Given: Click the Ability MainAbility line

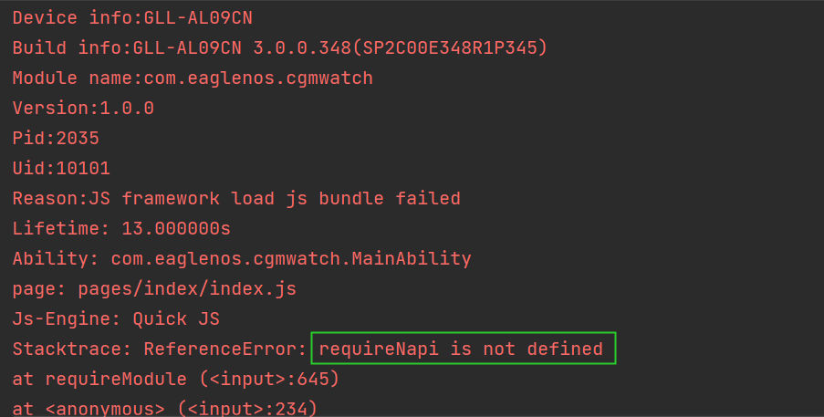Looking at the screenshot, I should click(242, 258).
